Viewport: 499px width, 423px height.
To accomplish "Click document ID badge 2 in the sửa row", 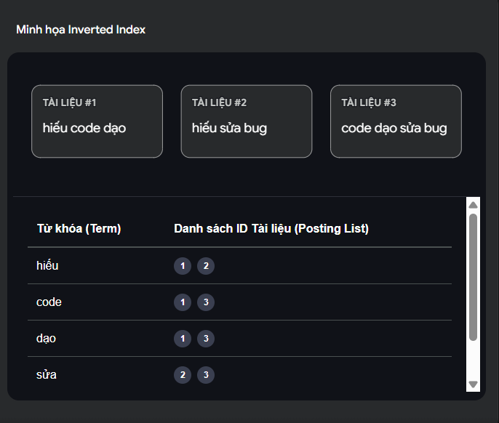I will [182, 375].
